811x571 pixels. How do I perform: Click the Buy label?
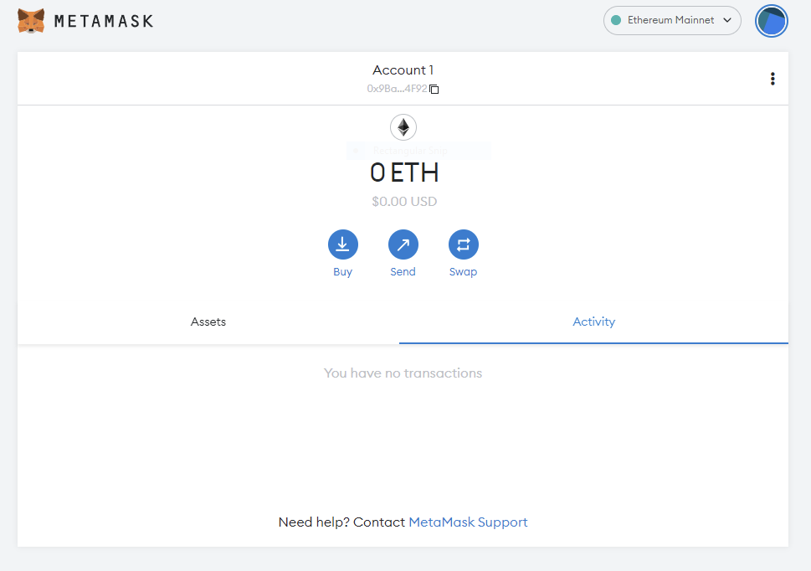coord(343,272)
